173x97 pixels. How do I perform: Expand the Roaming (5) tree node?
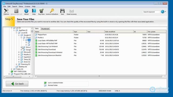click(16, 64)
